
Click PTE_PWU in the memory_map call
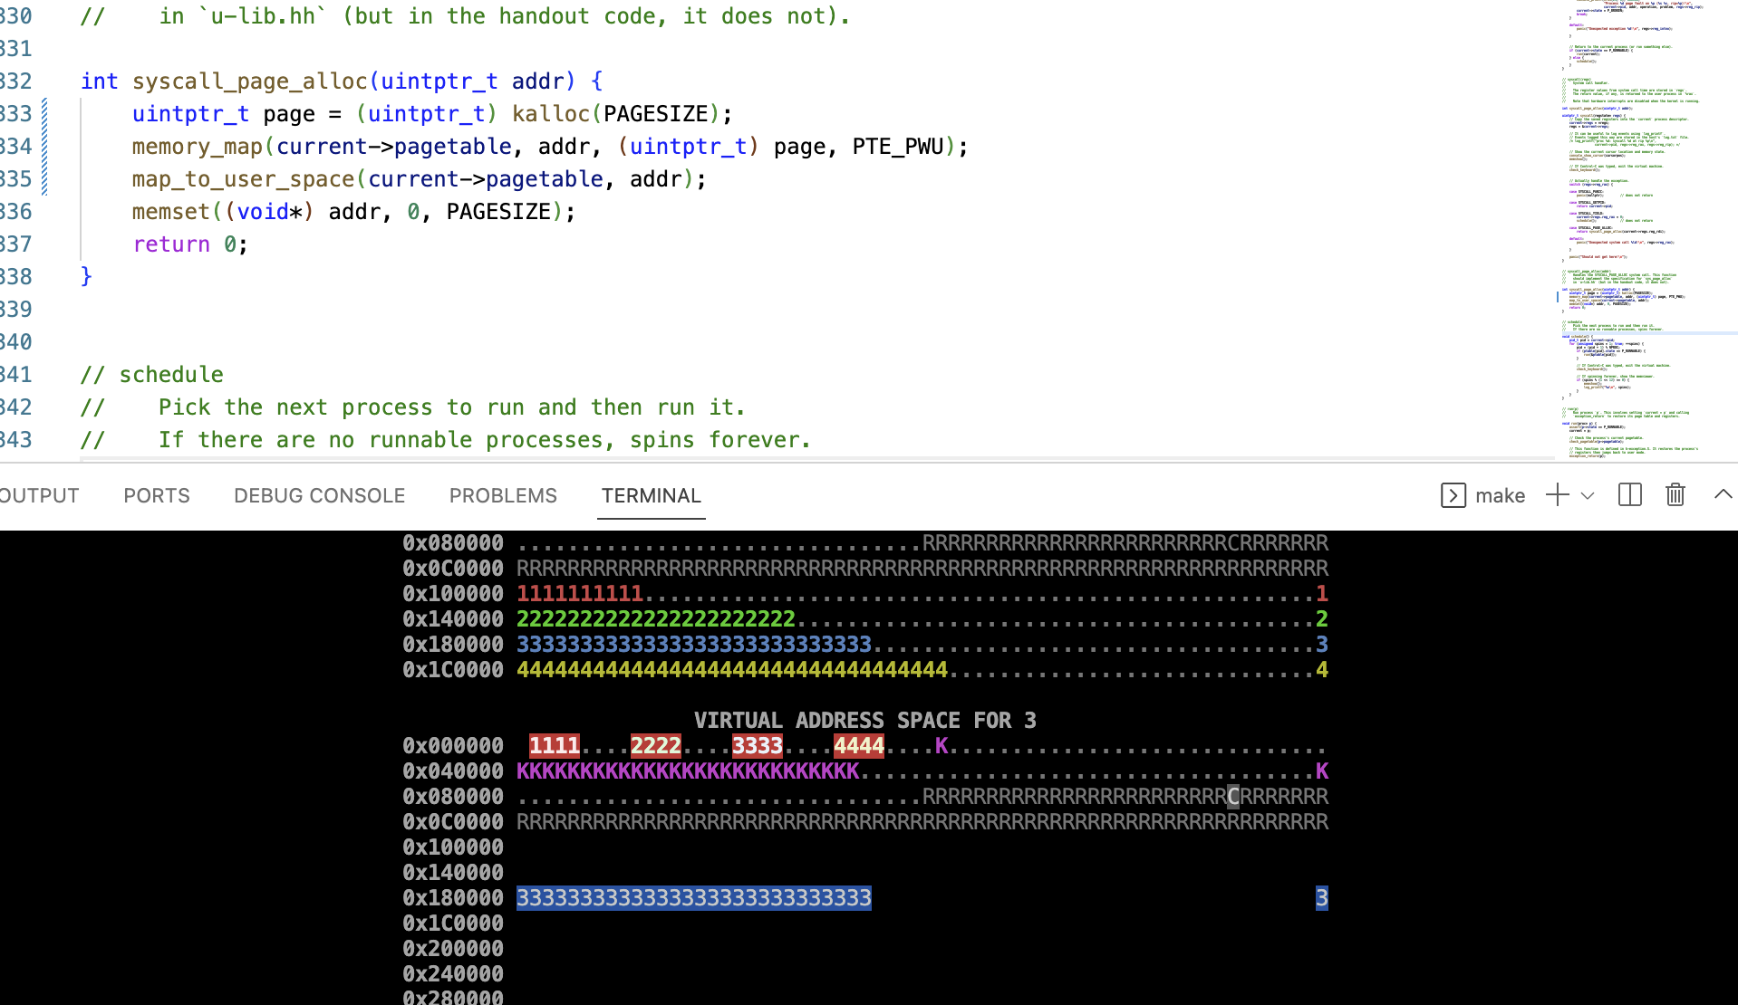[x=897, y=147]
